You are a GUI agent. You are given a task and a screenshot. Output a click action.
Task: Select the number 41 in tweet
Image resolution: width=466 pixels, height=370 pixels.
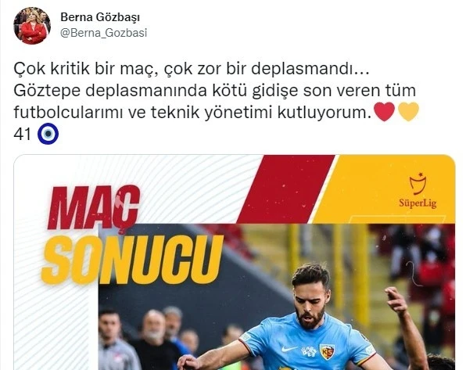coord(23,134)
